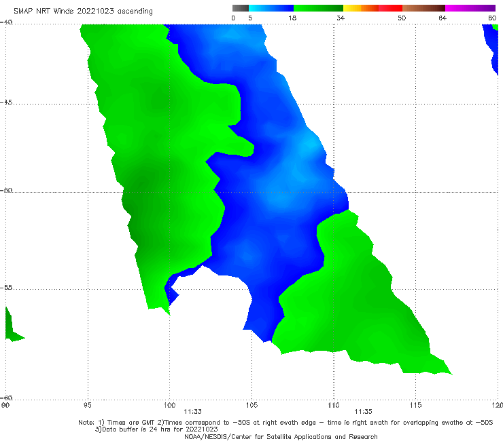Click the colorbar label '64'
Image resolution: width=503 pixels, height=441 pixels.
point(443,18)
